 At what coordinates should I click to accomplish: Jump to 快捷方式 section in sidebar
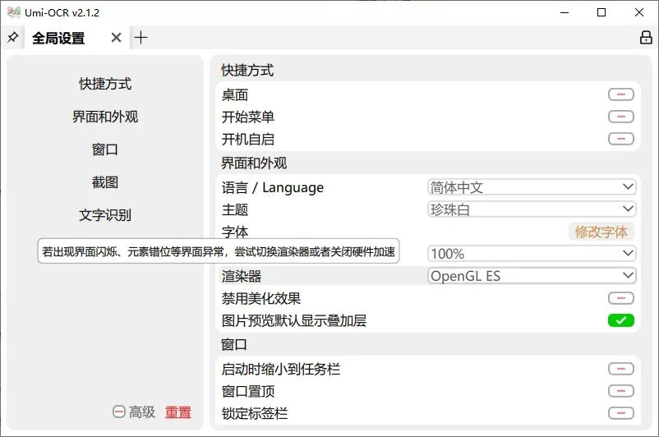(x=105, y=84)
